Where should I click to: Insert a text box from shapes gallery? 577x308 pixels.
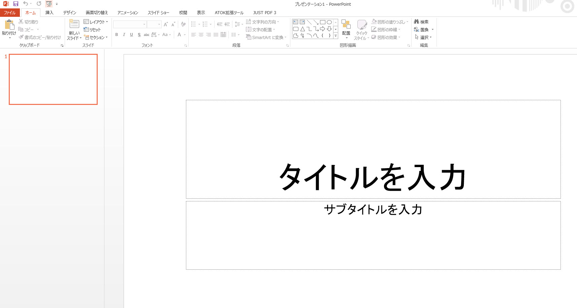(x=296, y=22)
